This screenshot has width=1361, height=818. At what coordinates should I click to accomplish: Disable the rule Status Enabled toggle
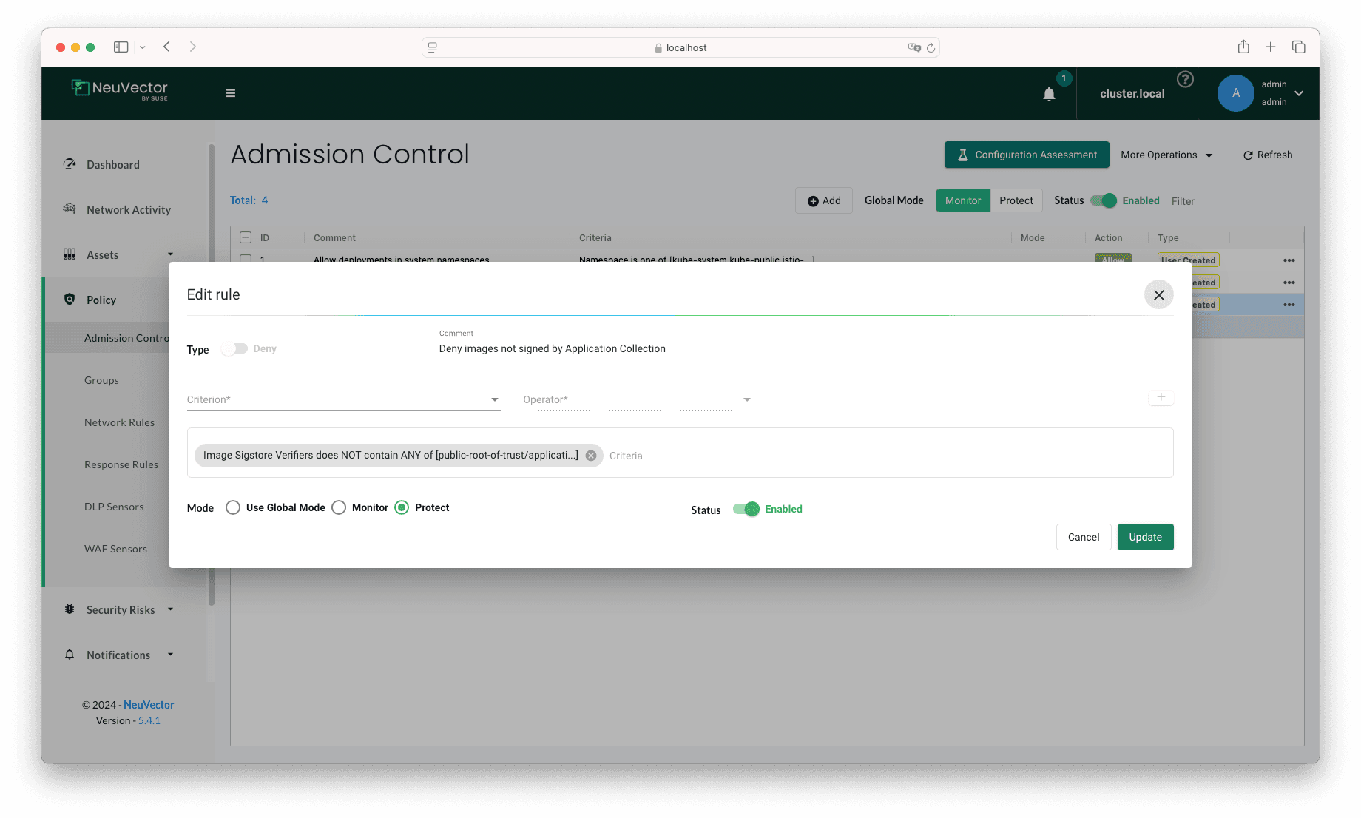746,509
